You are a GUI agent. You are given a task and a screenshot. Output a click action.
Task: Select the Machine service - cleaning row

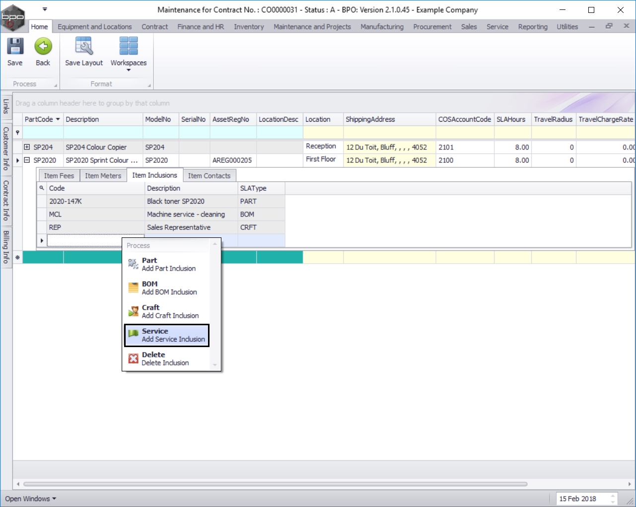(x=161, y=214)
